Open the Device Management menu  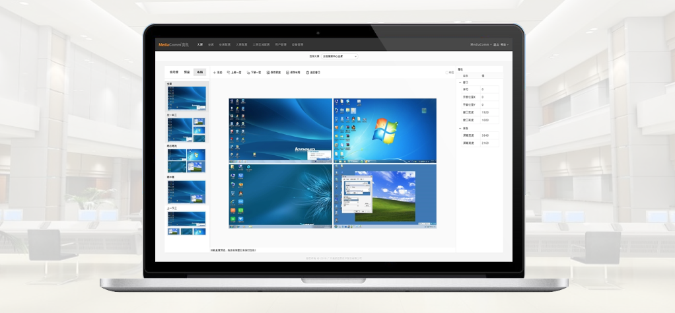297,44
